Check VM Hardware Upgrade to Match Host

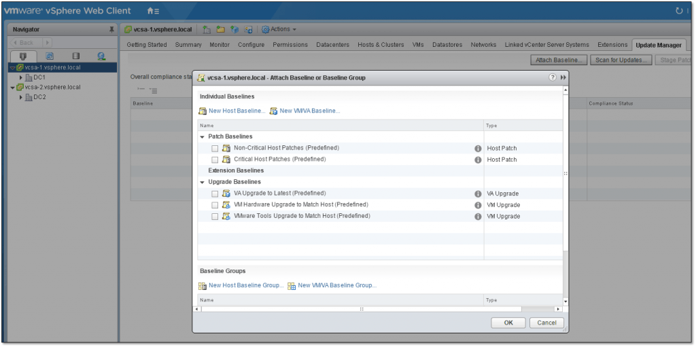pos(215,206)
